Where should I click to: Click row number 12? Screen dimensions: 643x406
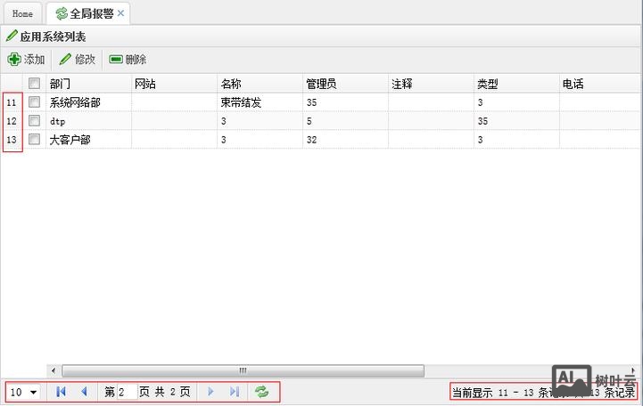click(12, 121)
